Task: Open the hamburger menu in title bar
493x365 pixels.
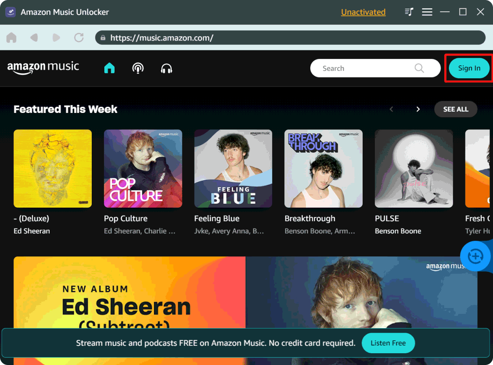Action: (x=427, y=12)
